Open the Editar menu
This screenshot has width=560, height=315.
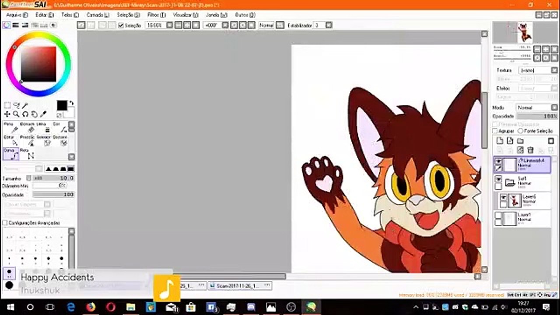pos(44,15)
